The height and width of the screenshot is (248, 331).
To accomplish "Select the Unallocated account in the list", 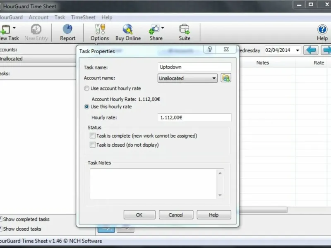I will click(x=38, y=59).
